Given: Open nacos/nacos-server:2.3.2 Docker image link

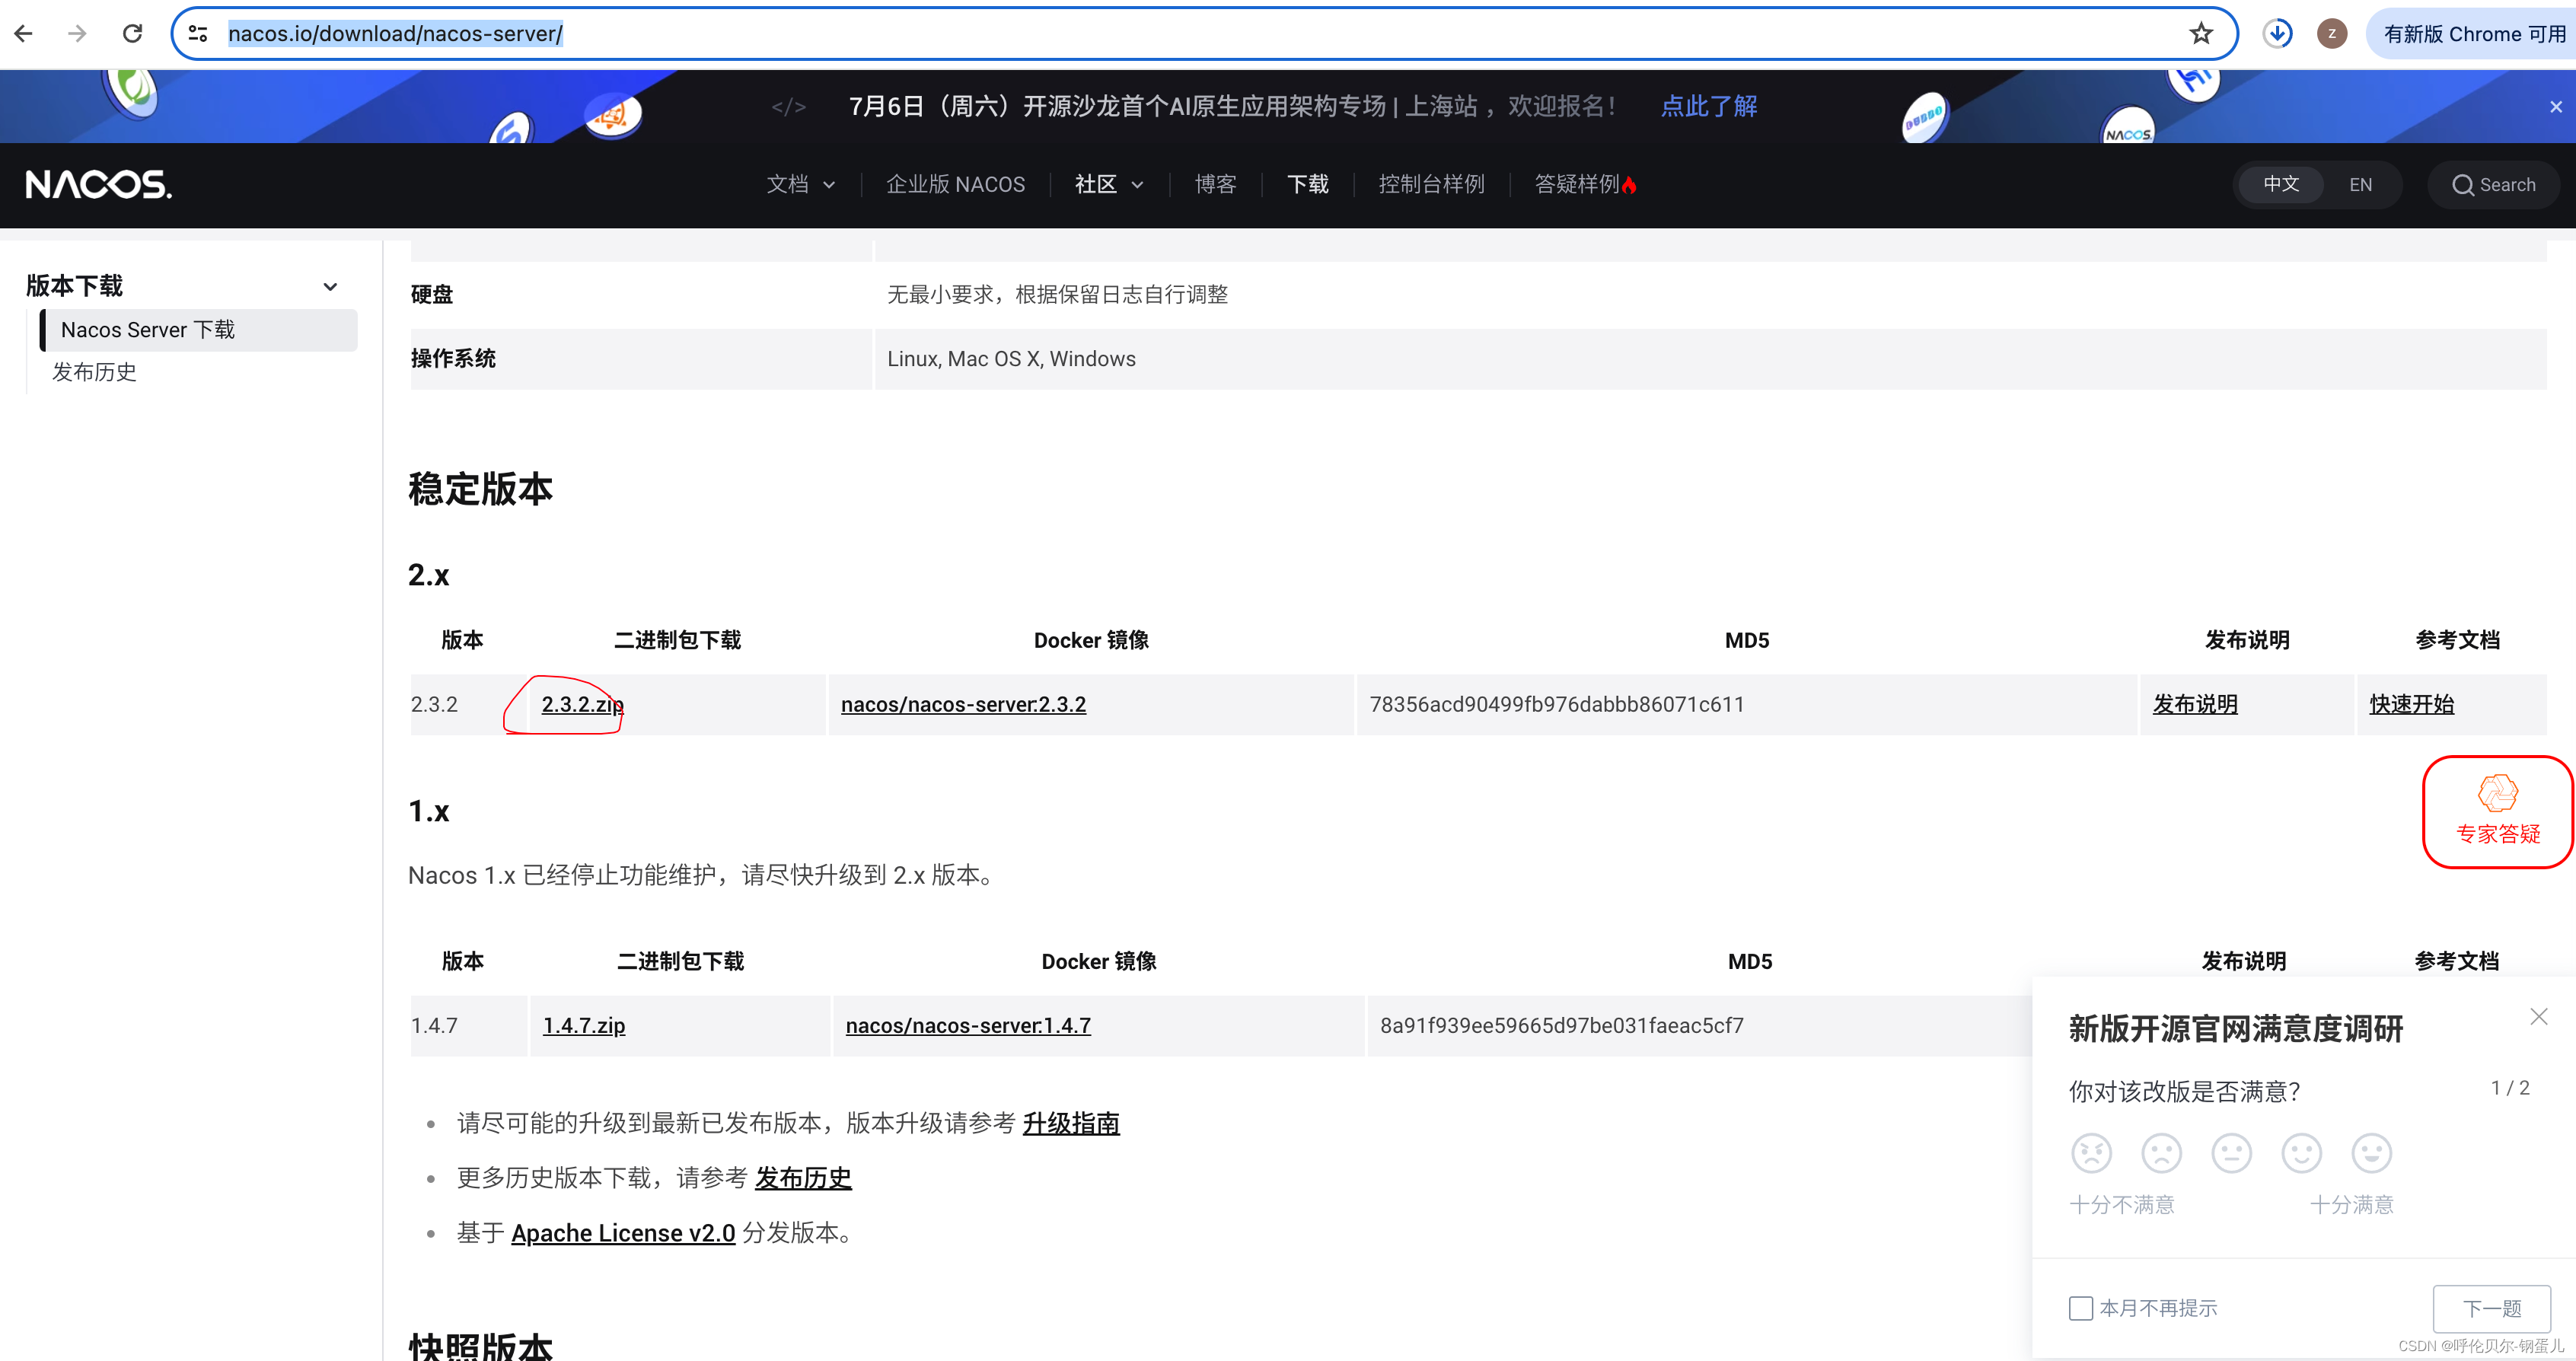Looking at the screenshot, I should point(963,704).
